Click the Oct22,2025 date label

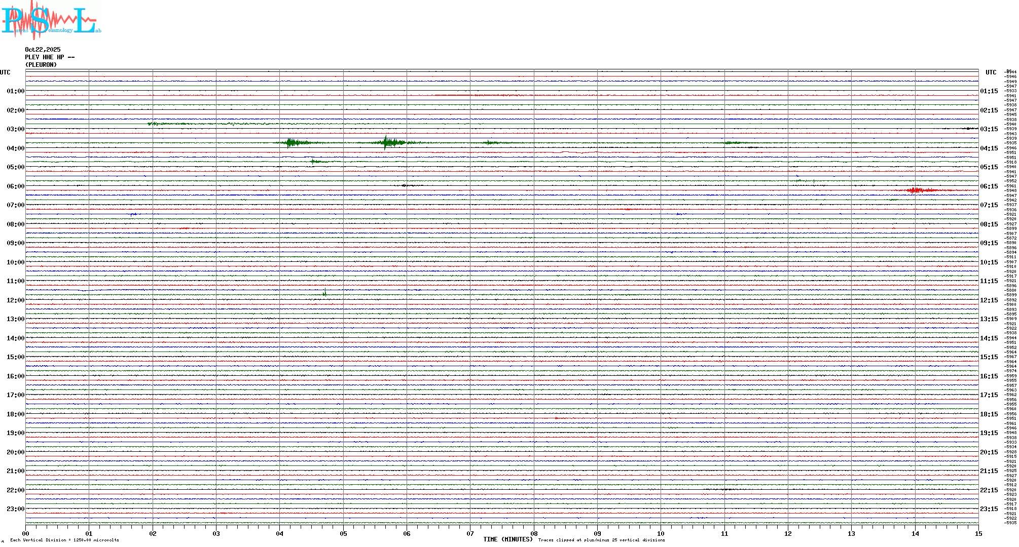pos(43,50)
